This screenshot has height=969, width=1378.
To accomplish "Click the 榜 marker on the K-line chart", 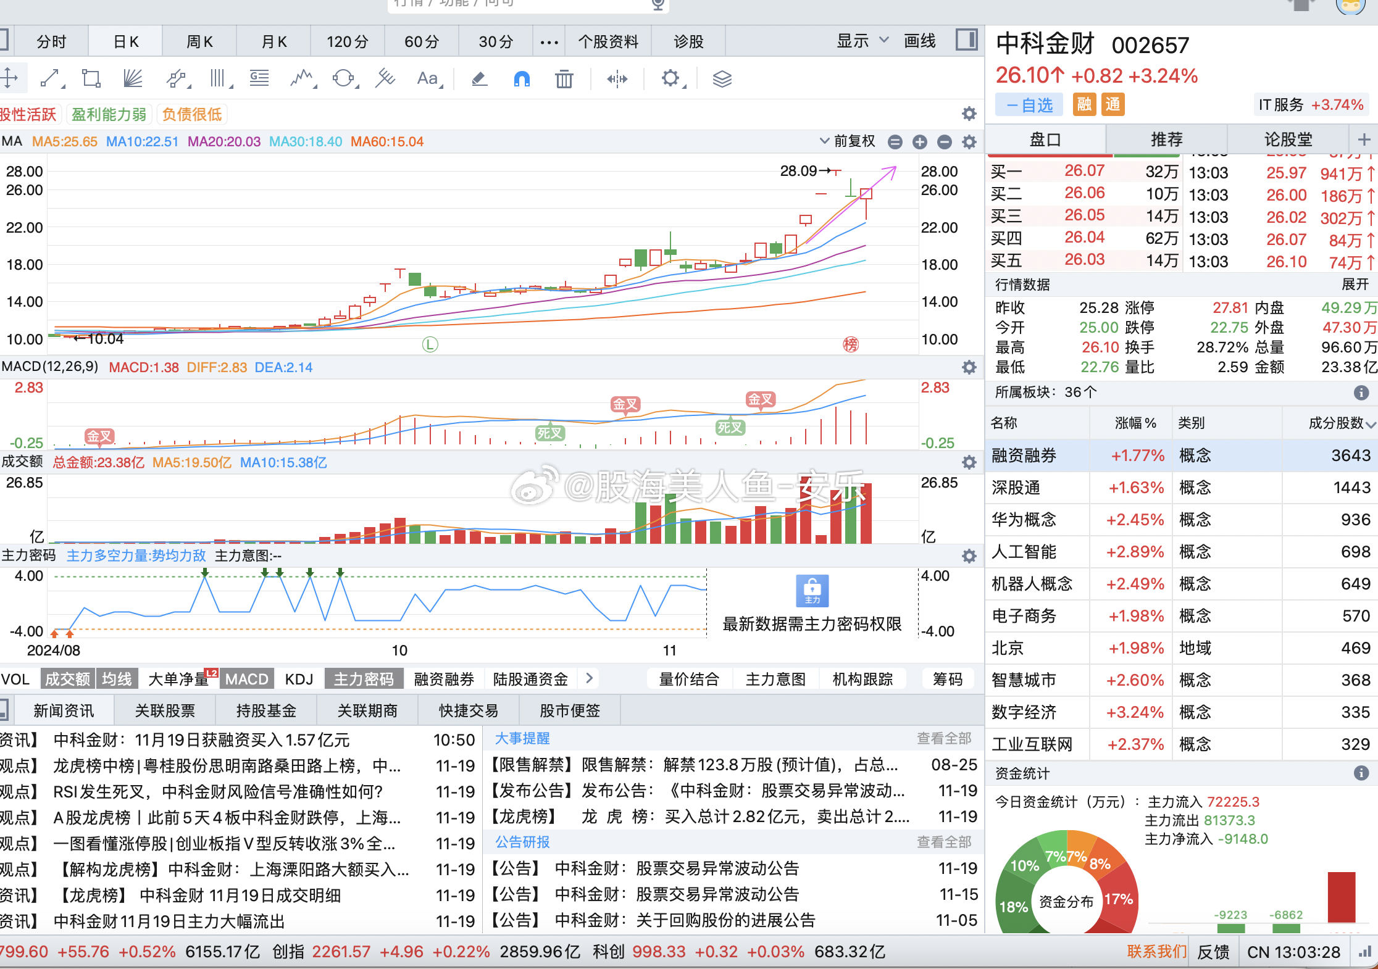I will 851,344.
